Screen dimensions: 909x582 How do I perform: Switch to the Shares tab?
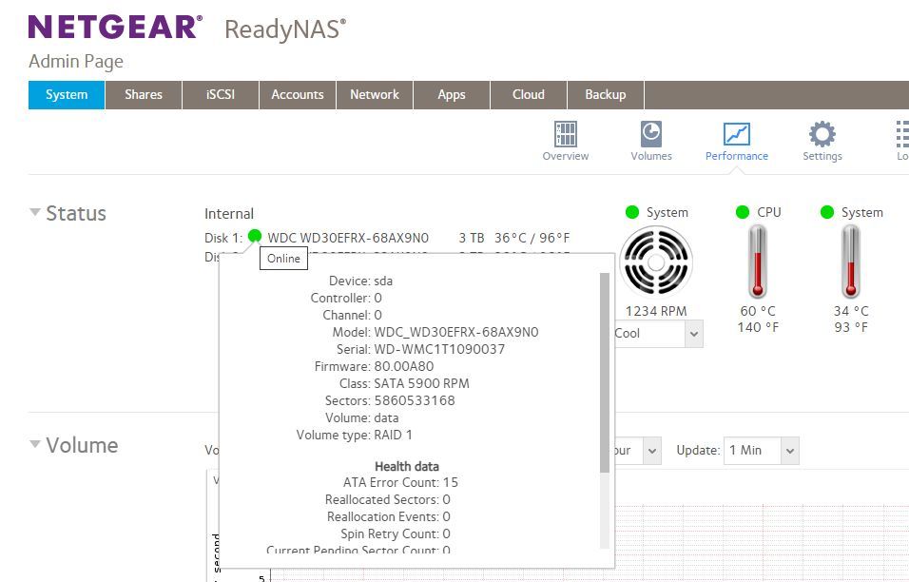tap(144, 95)
